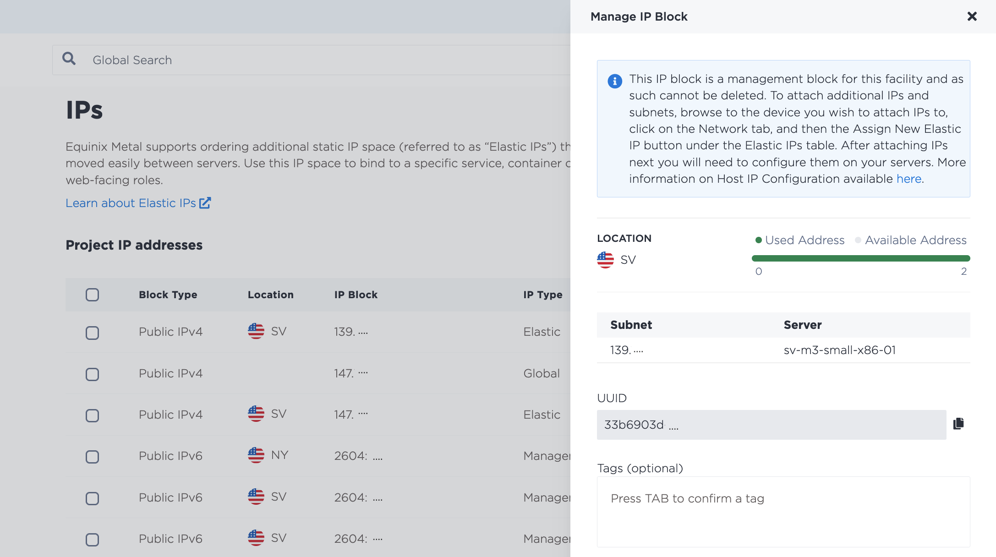This screenshot has height=557, width=996.
Task: Open the Learn about Elastic IPs link
Action: tap(131, 203)
